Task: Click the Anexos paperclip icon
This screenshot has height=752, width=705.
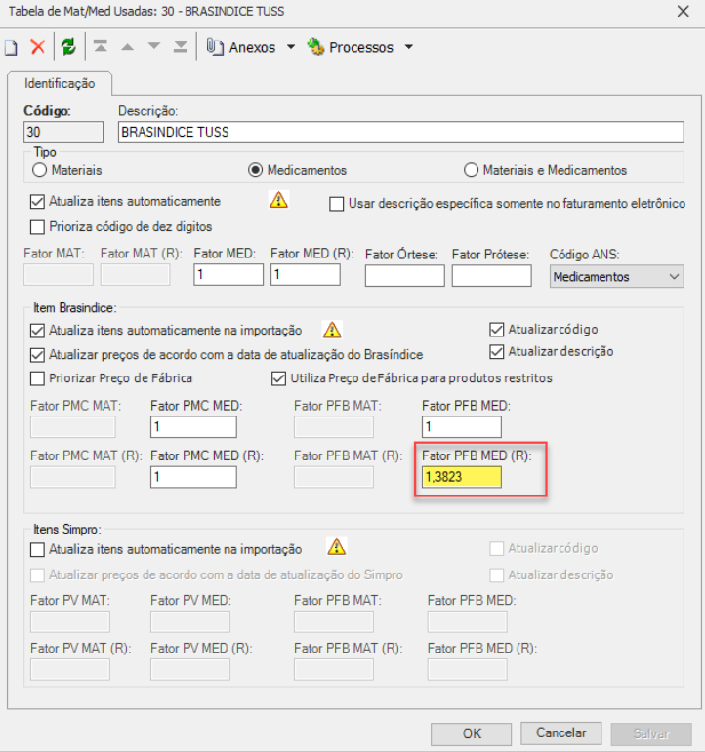Action: coord(215,47)
